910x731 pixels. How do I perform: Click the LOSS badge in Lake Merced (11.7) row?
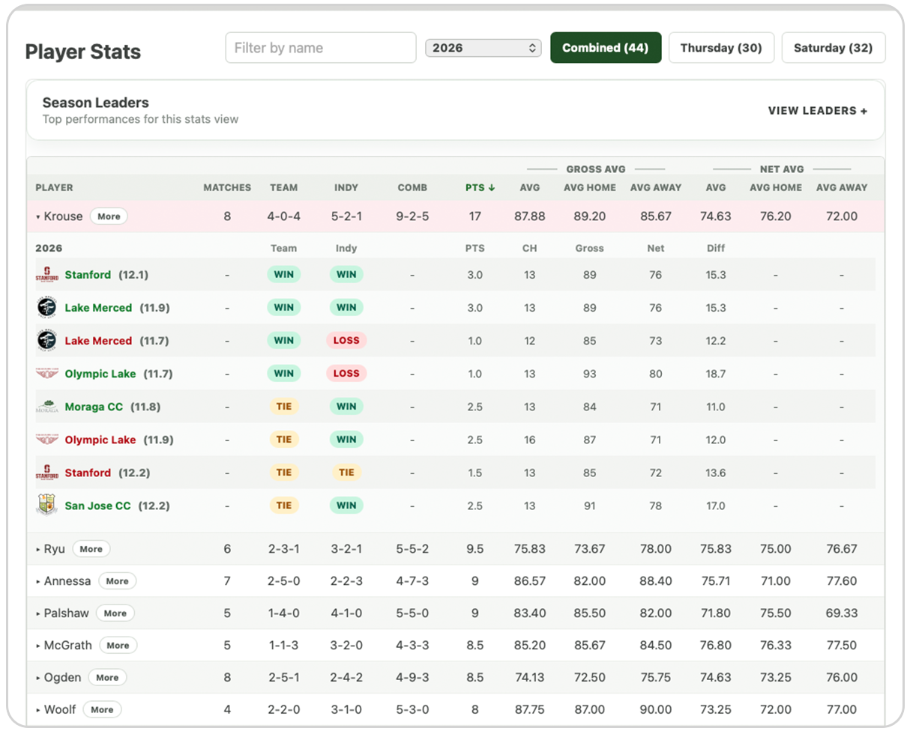346,341
